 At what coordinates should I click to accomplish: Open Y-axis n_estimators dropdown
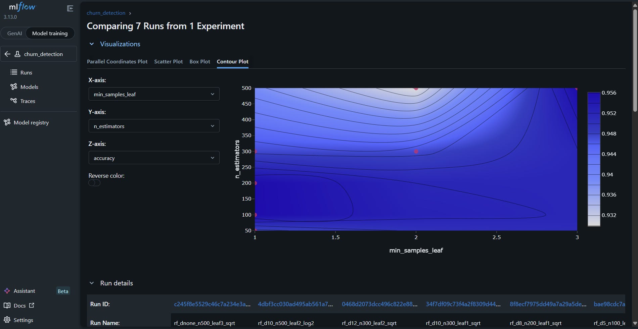[x=154, y=126]
